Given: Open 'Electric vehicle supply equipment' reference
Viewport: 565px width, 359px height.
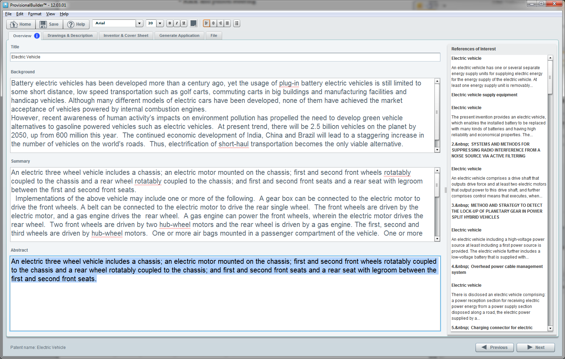Looking at the screenshot, I should [484, 95].
